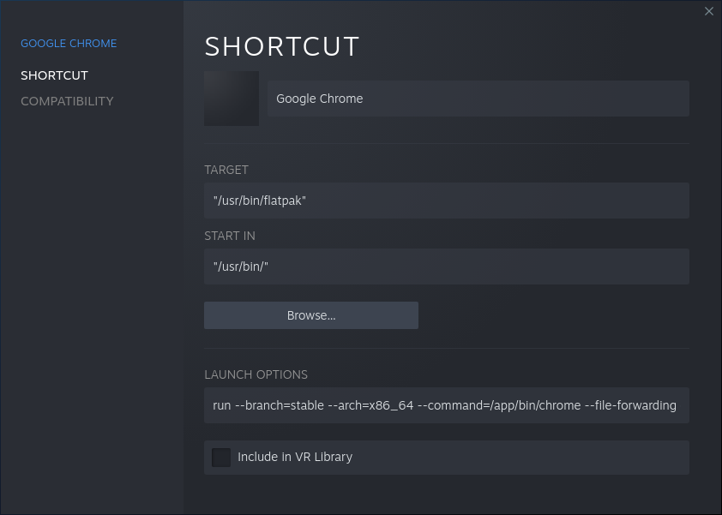This screenshot has height=515, width=722.
Task: Edit the Google Chrome shortcut name field
Action: [x=478, y=99]
